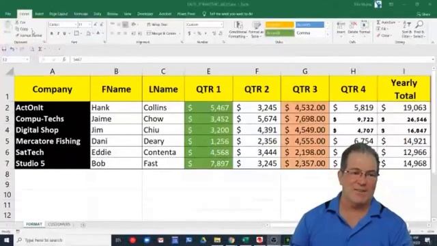The width and height of the screenshot is (437, 246).
Task: Open the font size dropdown
Action: [x=89, y=25]
